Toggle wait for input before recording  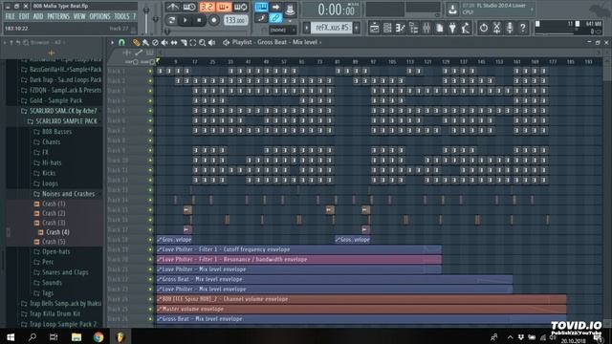189,7
